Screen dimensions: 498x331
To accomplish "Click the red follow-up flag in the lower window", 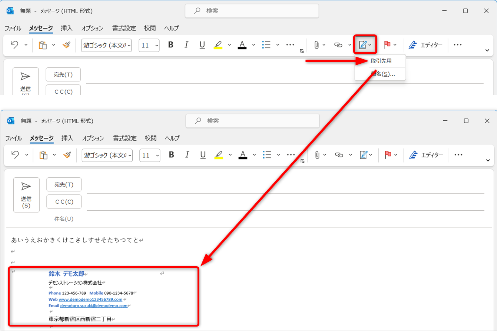I will click(x=388, y=155).
